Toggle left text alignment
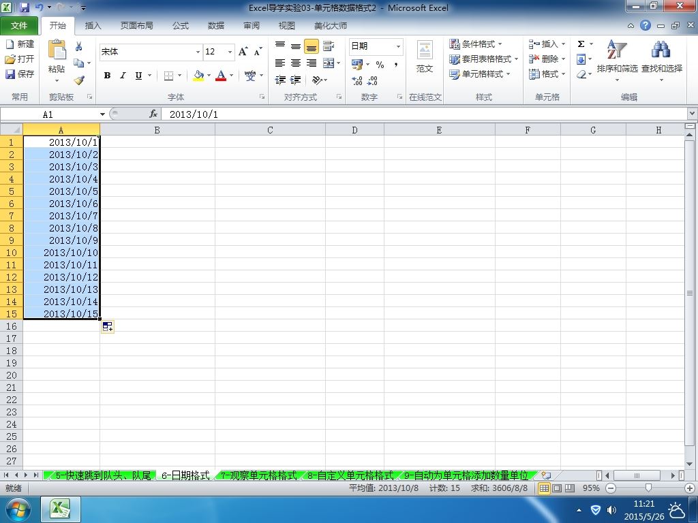 280,63
